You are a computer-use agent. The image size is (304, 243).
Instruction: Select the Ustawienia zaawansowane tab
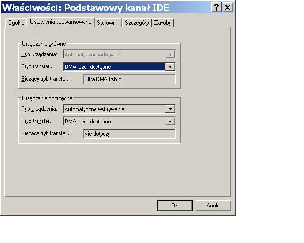60,22
